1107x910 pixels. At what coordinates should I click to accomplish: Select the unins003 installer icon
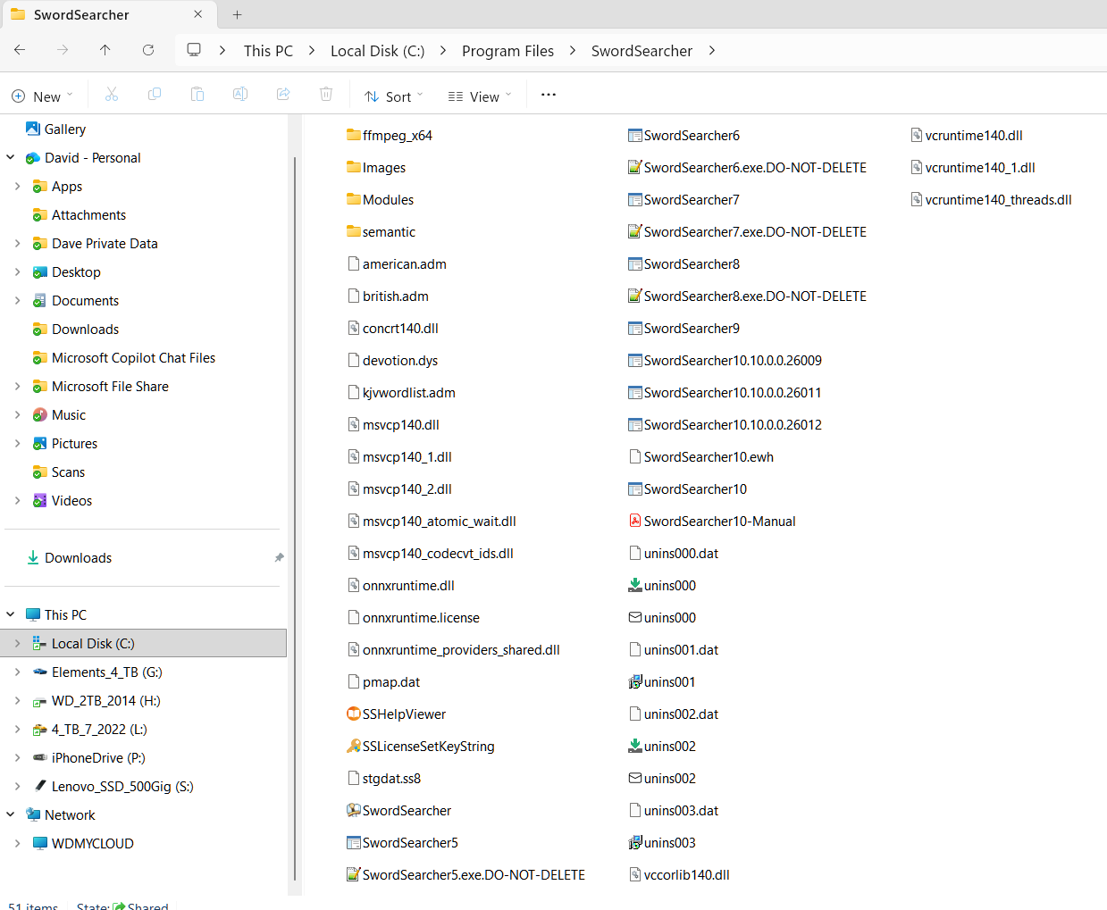click(635, 842)
